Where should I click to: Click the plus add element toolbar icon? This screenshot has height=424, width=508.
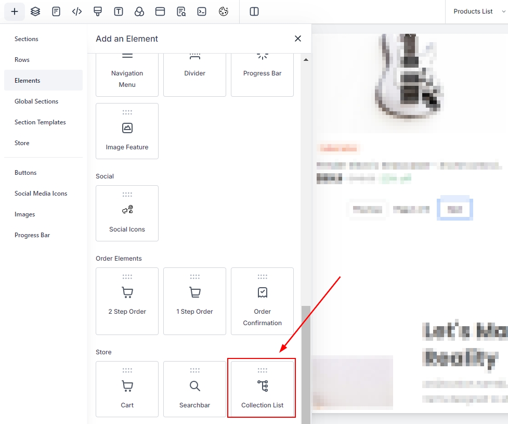pos(15,11)
